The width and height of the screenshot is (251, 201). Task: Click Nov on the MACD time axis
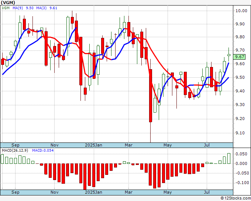(x=54, y=192)
